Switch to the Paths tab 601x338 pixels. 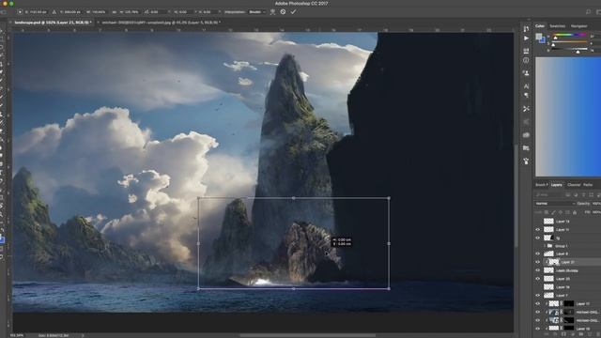pyautogui.click(x=588, y=185)
